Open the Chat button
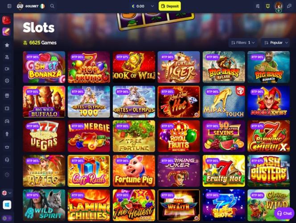 [284, 213]
